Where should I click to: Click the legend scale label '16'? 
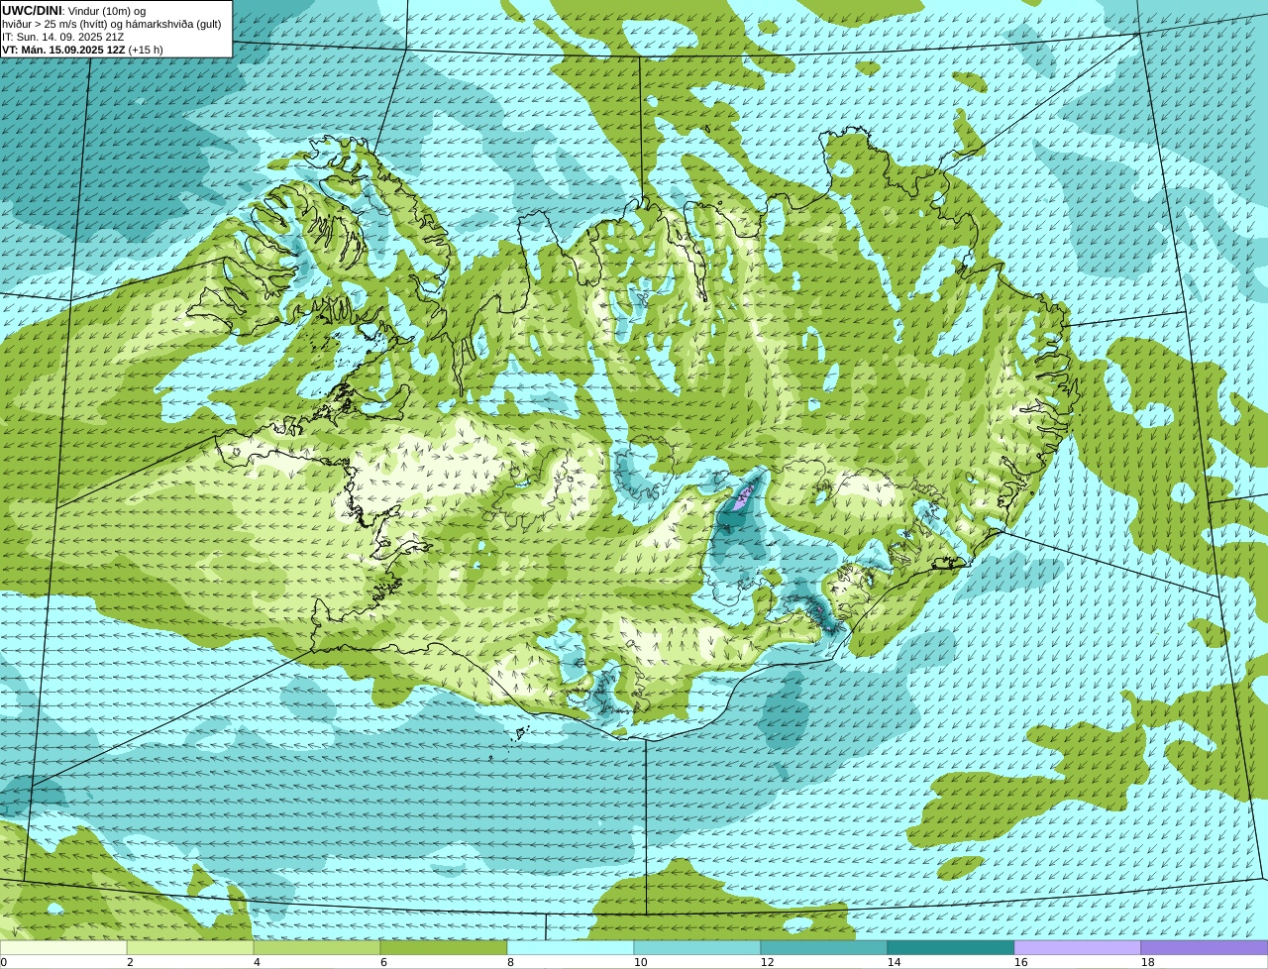tap(1020, 962)
